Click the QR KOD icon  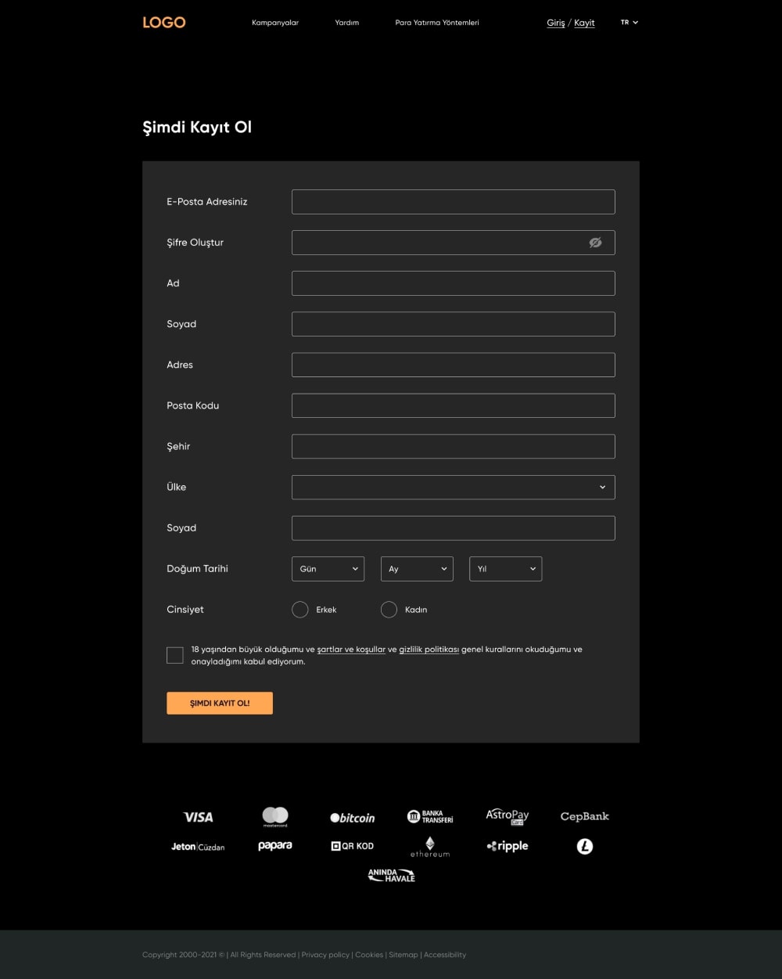pyautogui.click(x=352, y=846)
